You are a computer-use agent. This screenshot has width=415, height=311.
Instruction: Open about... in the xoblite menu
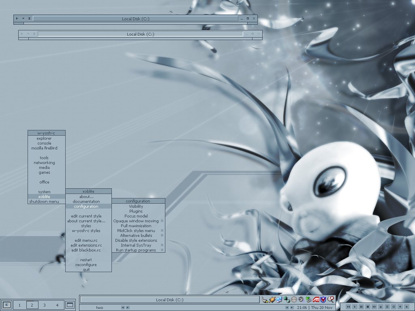click(88, 196)
